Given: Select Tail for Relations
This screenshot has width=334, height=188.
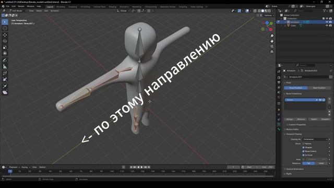Looking at the screenshot, I should click(x=308, y=163).
